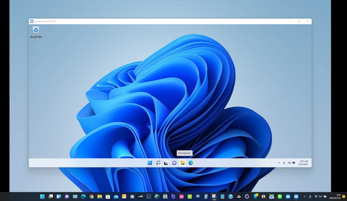Click the network and sound icons in the Sandbox tray
This screenshot has width=347, height=201.
tap(291, 163)
